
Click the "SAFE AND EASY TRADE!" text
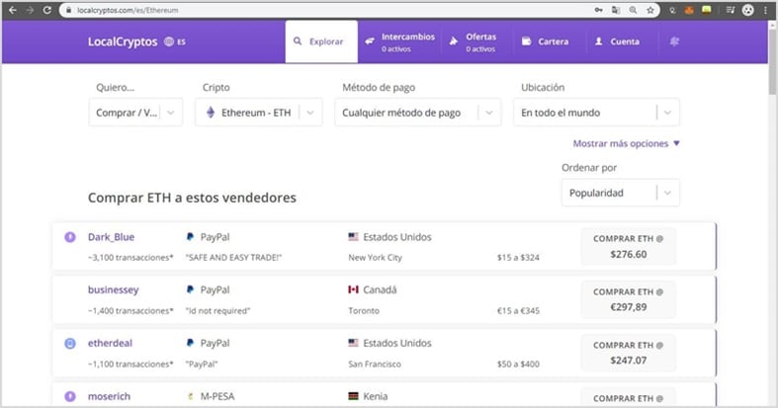click(233, 257)
